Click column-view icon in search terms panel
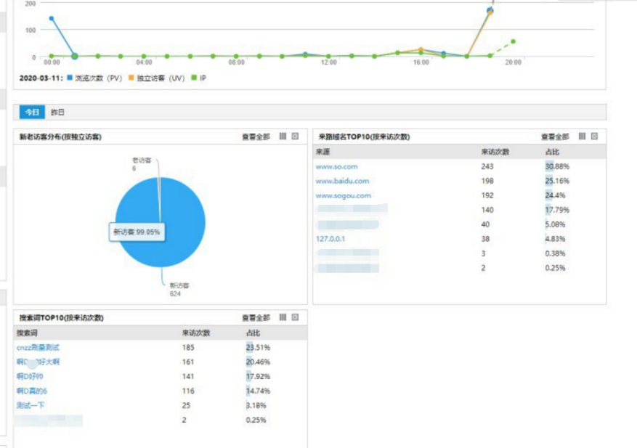This screenshot has height=448, width=637. pyautogui.click(x=283, y=317)
